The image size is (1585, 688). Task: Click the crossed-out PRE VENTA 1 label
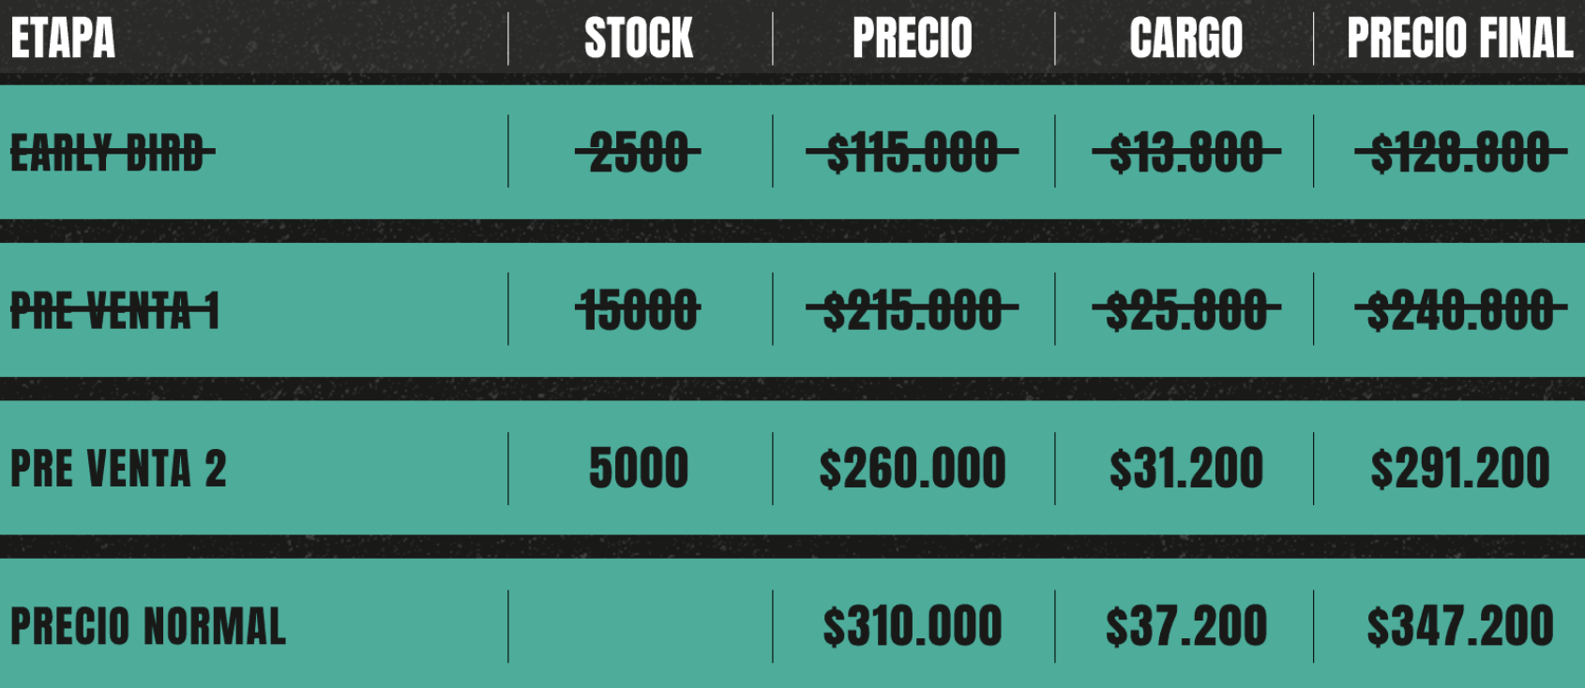pyautogui.click(x=114, y=310)
